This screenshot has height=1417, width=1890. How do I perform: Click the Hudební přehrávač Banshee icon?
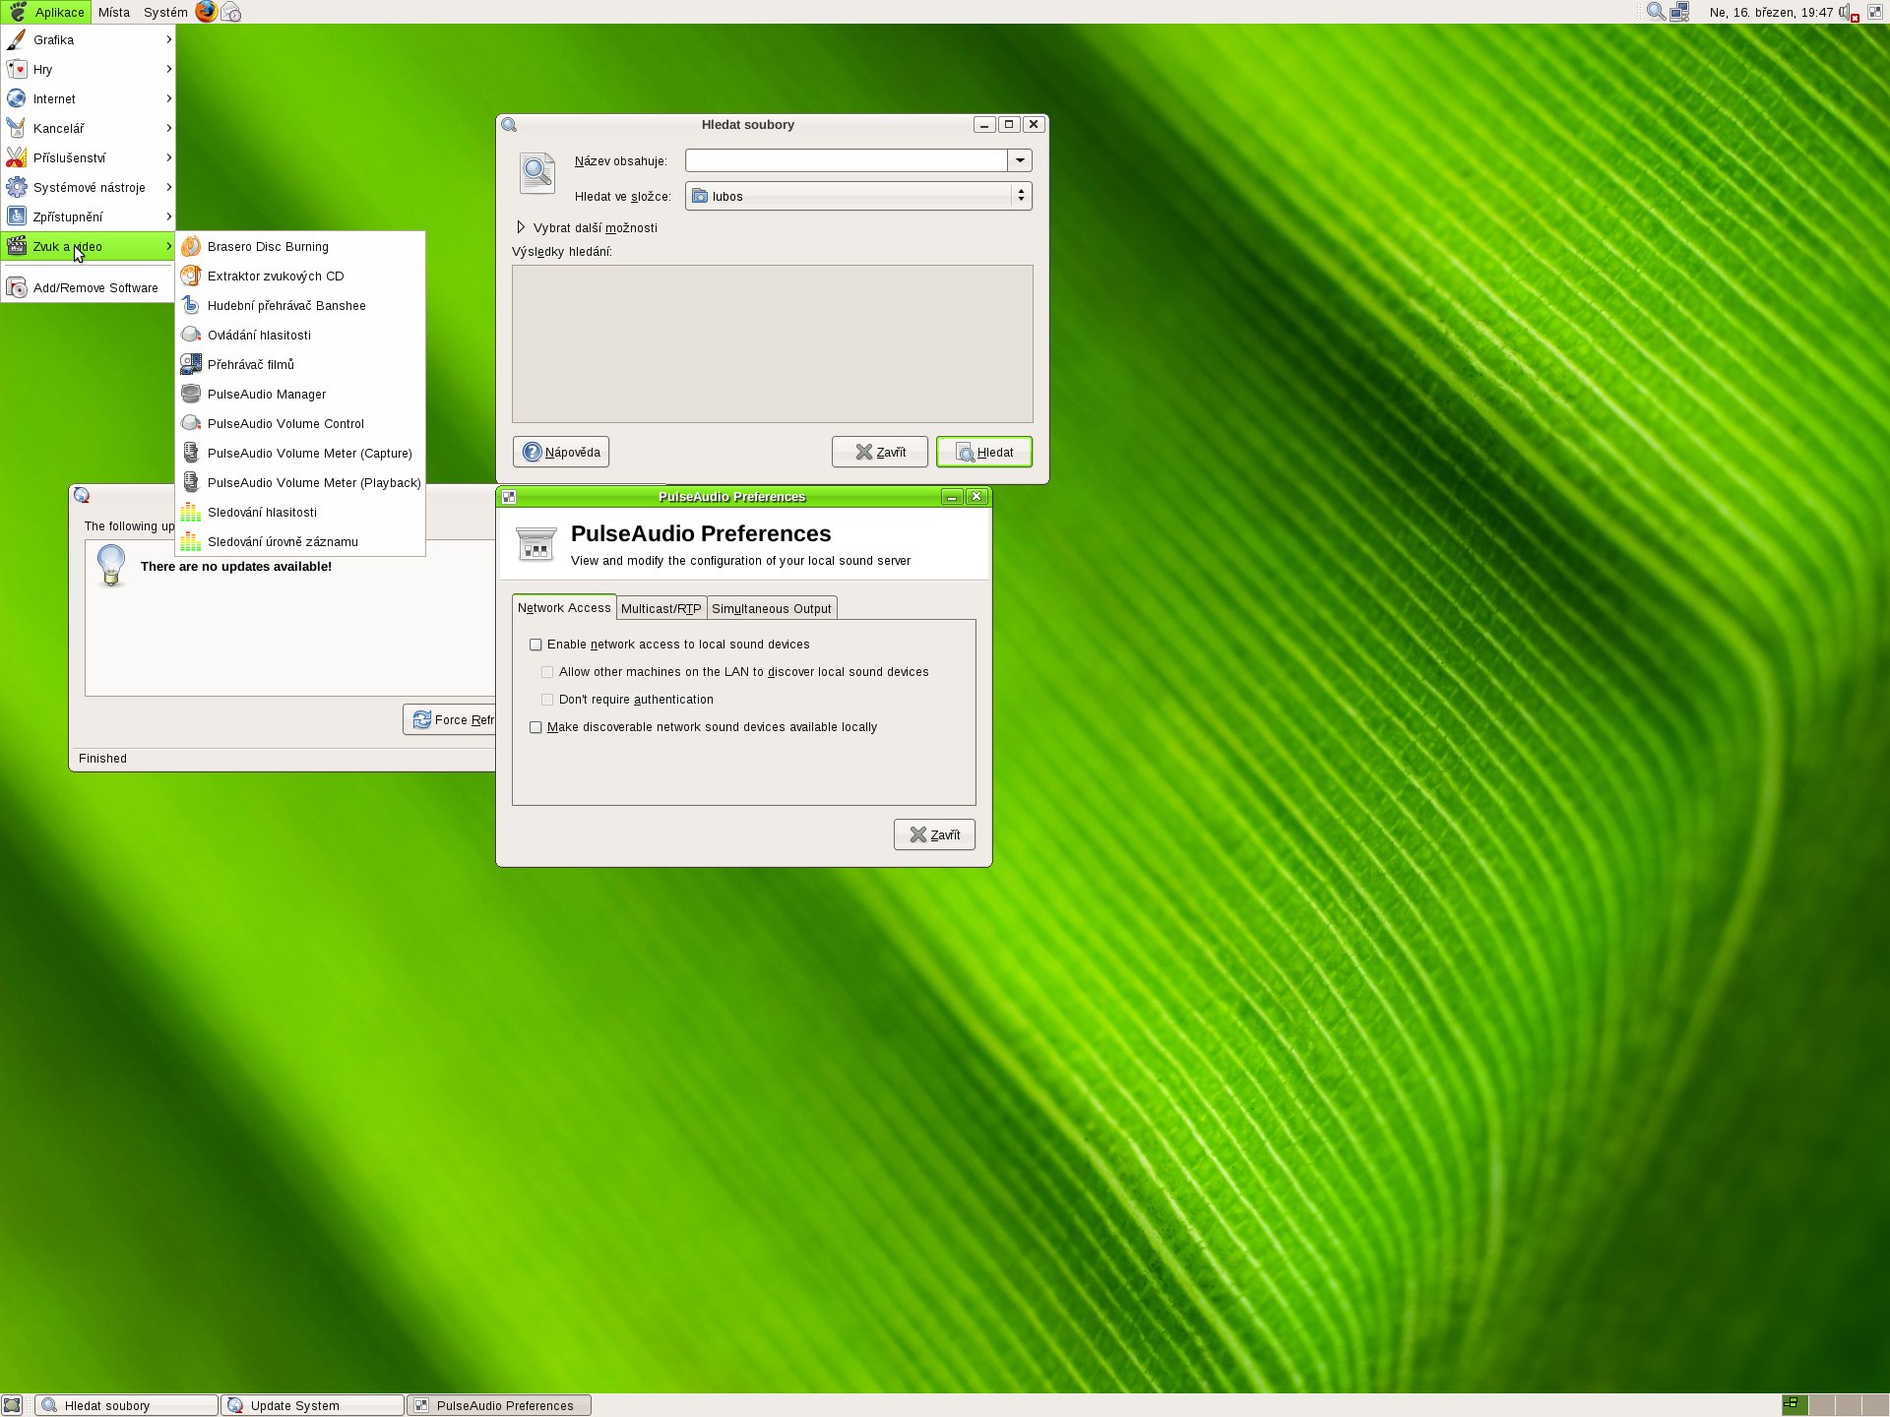point(191,305)
